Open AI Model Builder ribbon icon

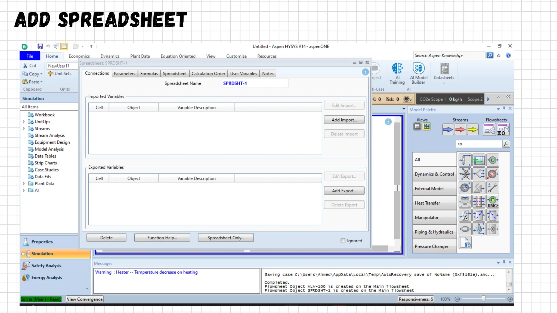coord(419,73)
